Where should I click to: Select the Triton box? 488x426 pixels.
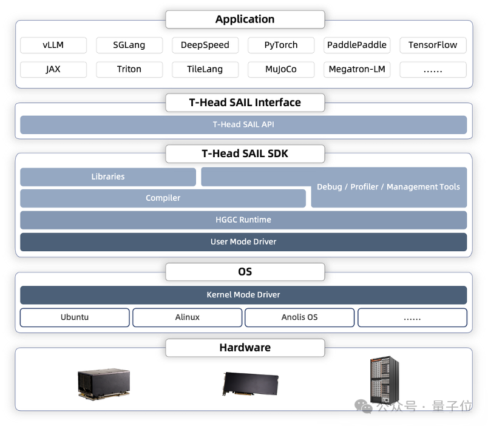coord(129,69)
